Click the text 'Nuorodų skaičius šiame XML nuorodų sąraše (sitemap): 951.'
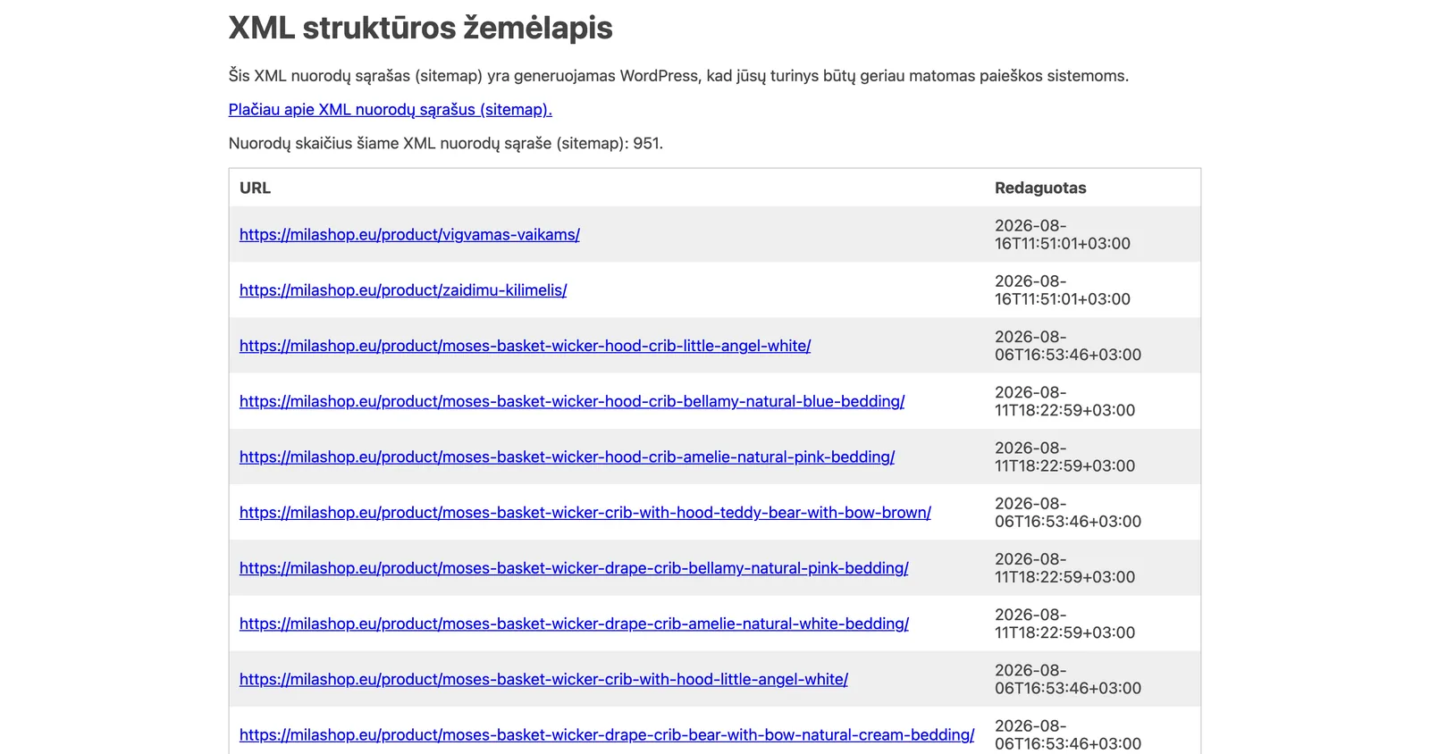This screenshot has width=1430, height=754. pos(446,143)
